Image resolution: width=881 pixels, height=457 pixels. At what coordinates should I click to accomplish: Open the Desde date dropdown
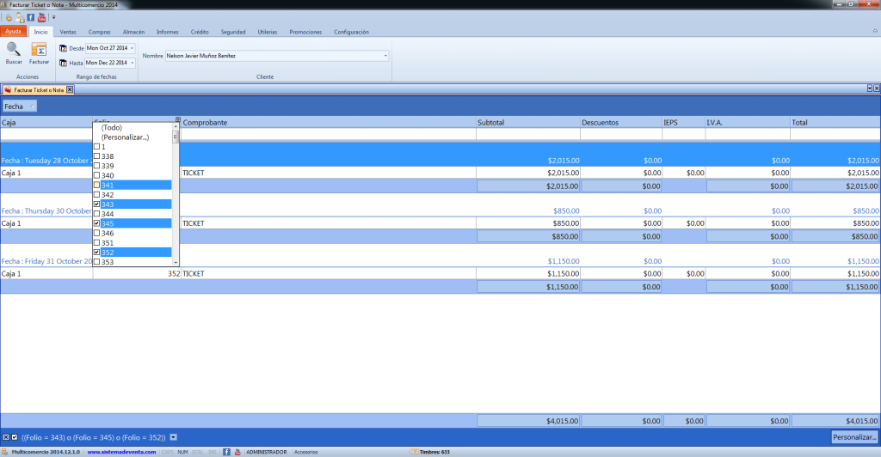click(132, 48)
